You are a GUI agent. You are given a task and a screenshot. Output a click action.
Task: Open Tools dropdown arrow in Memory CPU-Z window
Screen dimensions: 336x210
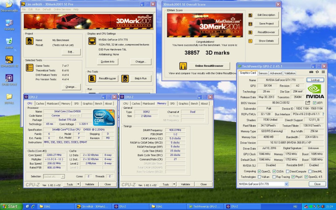[174, 184]
